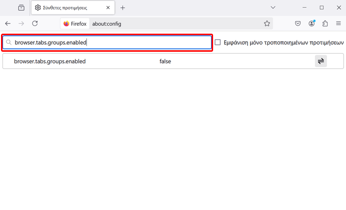This screenshot has width=346, height=210.
Task: Click the Firefox identity badge
Action: point(75,24)
